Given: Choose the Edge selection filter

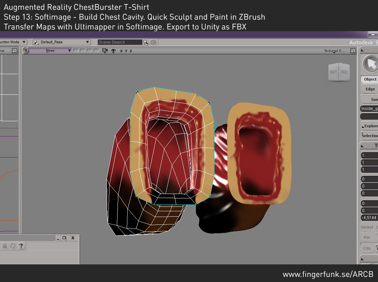Looking at the screenshot, I should point(370,89).
